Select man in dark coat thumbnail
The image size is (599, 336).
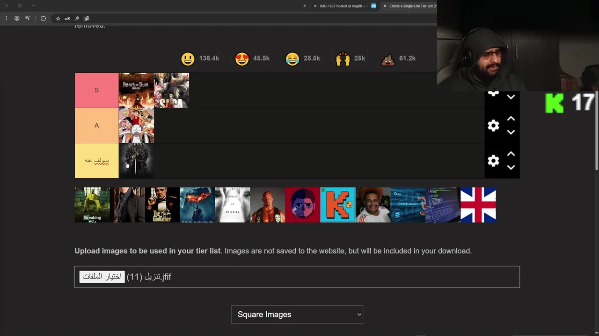[127, 205]
